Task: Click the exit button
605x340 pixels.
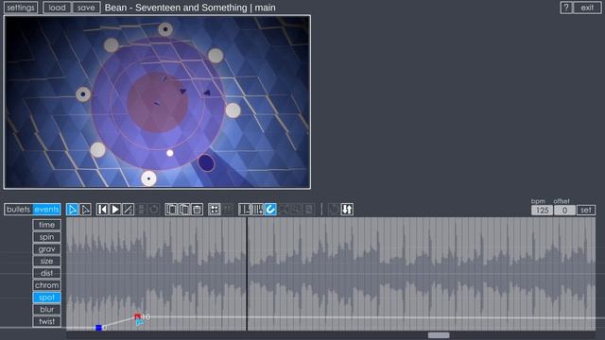Action: (587, 8)
